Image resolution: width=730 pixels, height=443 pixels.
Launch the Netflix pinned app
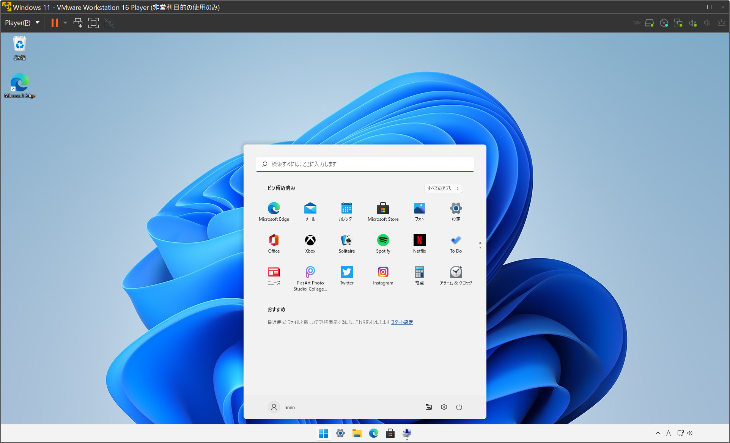(419, 243)
